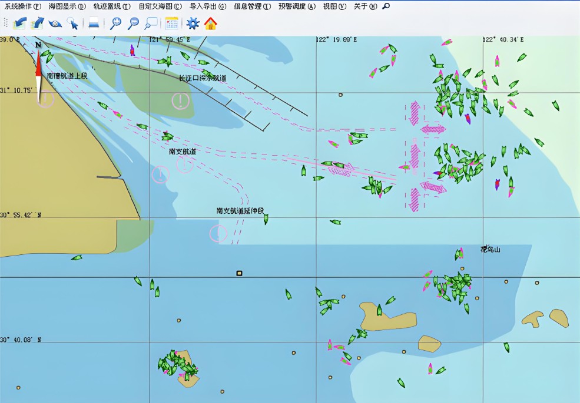The width and height of the screenshot is (580, 403).
Task: Open settings with the gear icon
Action: point(193,23)
